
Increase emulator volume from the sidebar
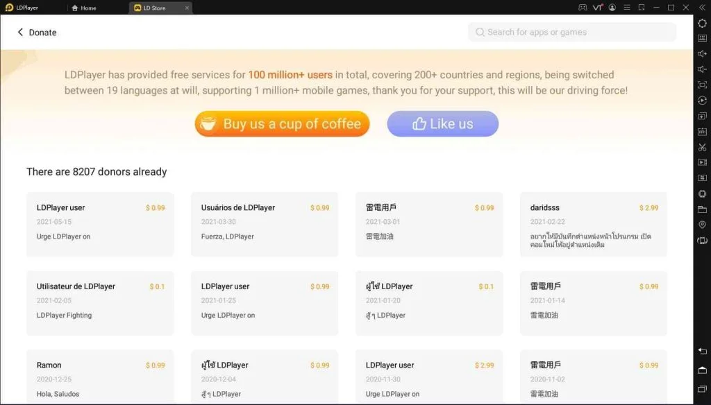coord(702,54)
